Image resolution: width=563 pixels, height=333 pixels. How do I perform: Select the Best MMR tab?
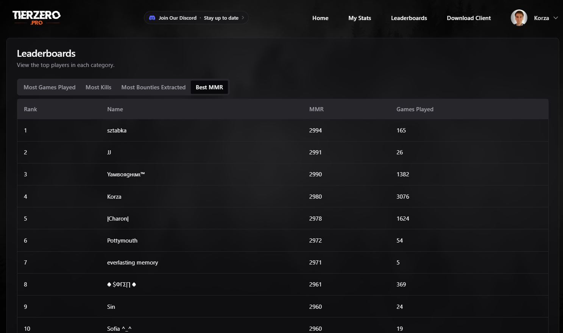coord(209,87)
